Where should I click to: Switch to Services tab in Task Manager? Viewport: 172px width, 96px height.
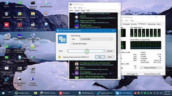tap(134, 24)
